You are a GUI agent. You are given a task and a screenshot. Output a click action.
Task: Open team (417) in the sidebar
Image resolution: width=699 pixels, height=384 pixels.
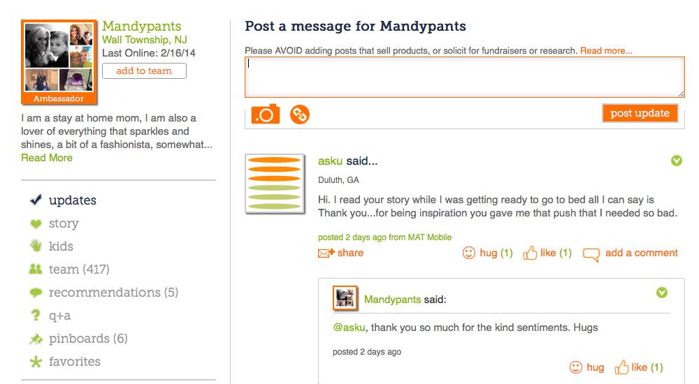79,269
